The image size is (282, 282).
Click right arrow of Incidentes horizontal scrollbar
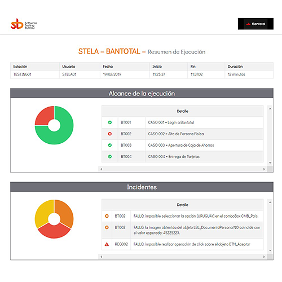[264, 257]
